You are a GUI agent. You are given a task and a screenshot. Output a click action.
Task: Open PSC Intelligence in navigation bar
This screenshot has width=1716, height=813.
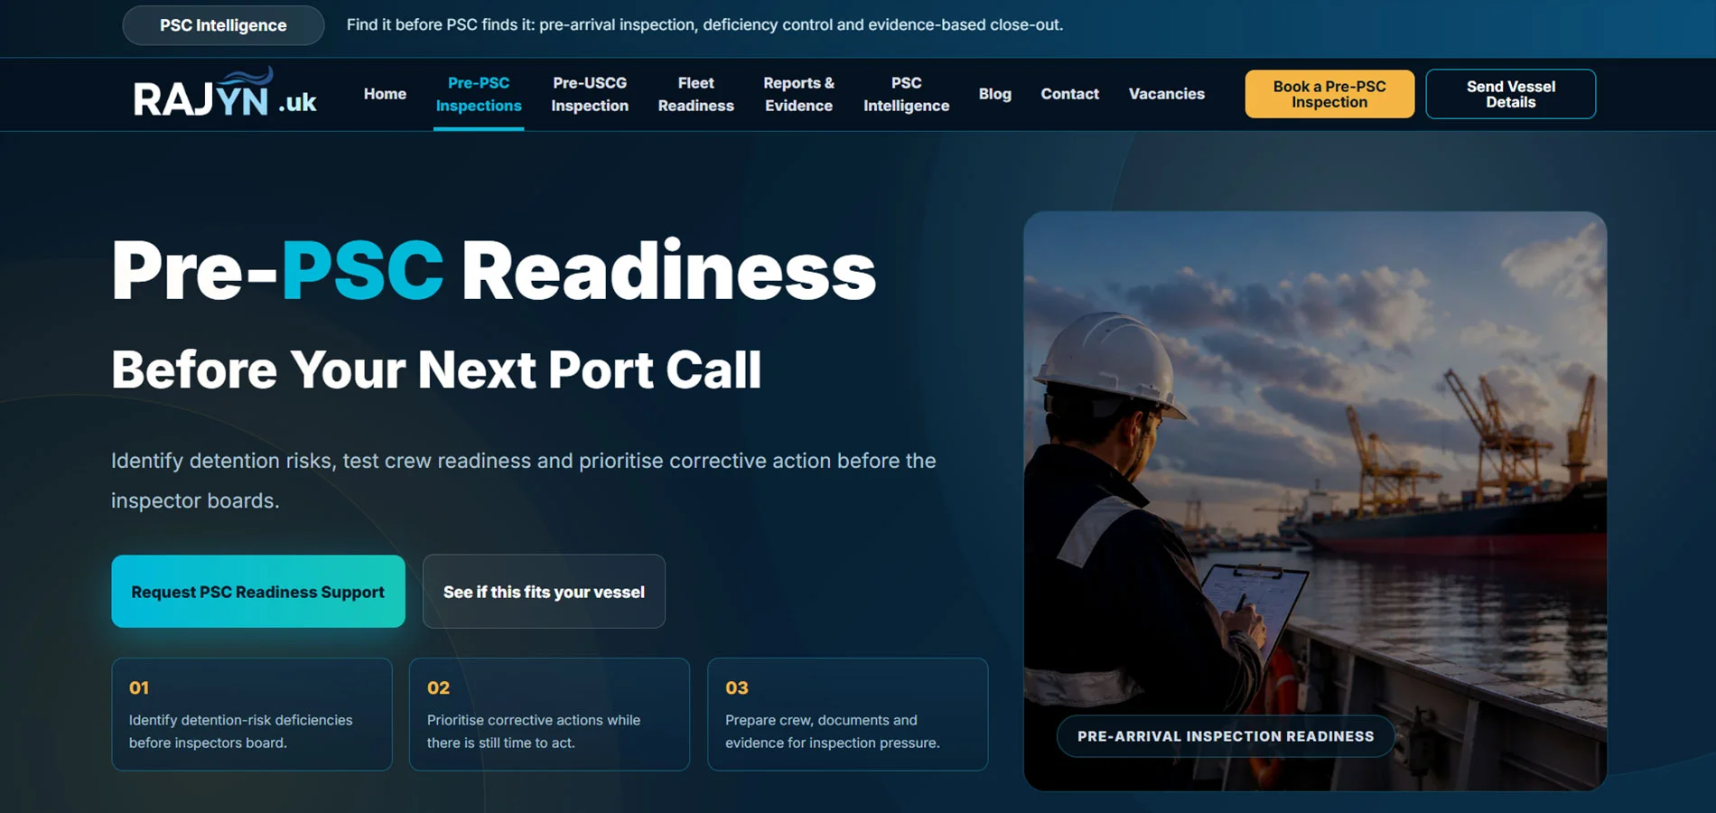tap(907, 94)
